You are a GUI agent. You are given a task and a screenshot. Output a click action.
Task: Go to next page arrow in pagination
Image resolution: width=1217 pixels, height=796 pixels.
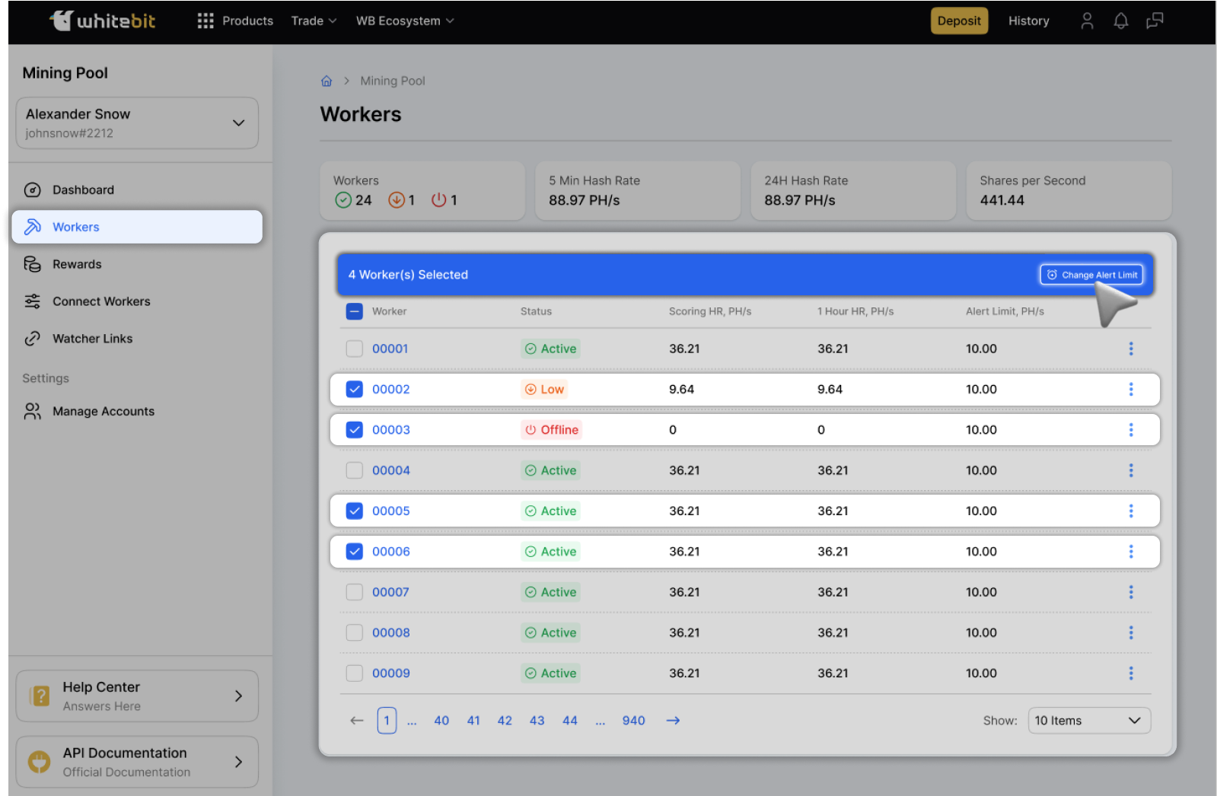click(673, 721)
